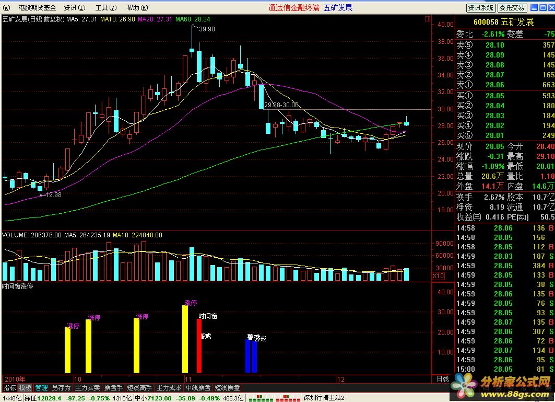Minimize the terminal window
Image resolution: width=555 pixels, height=402 pixels.
(x=535, y=7)
